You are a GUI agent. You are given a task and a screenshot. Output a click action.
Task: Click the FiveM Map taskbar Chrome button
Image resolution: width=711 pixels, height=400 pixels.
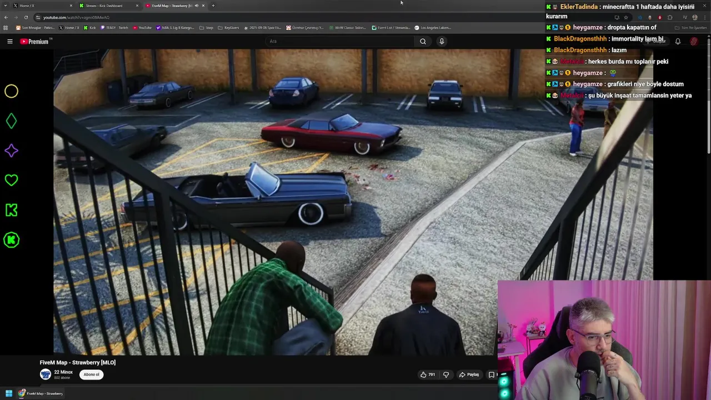pyautogui.click(x=41, y=393)
